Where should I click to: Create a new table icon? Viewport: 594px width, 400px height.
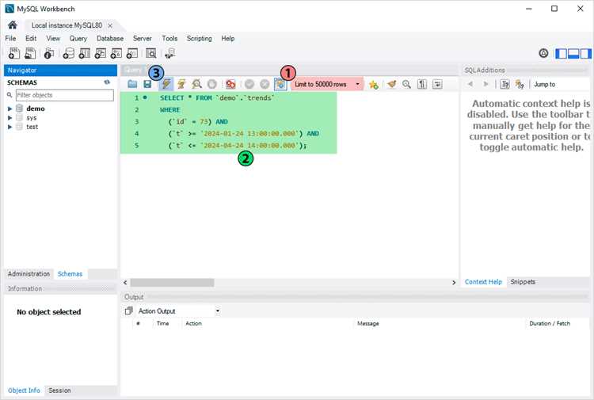[85, 53]
